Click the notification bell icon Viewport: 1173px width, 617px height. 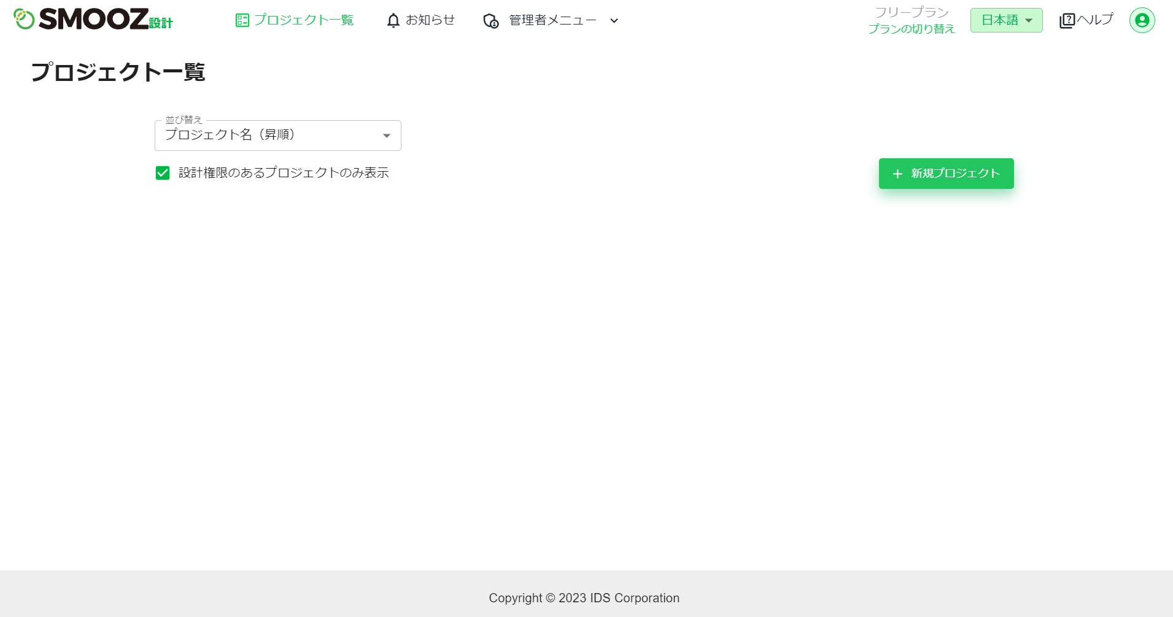[x=393, y=20]
